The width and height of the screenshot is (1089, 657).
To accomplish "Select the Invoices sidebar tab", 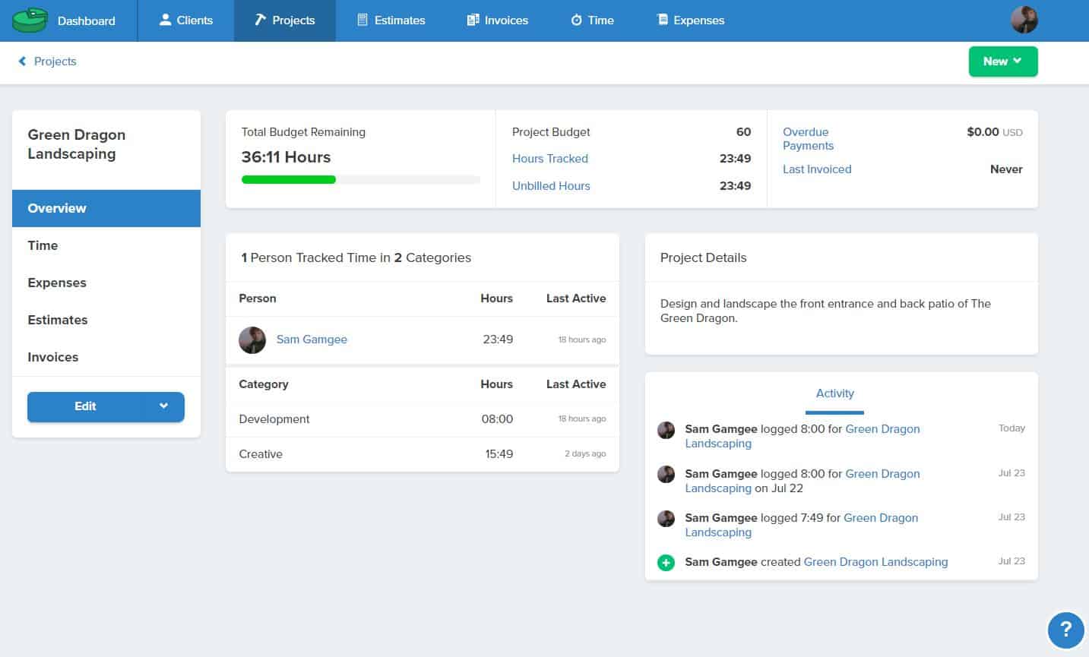I will click(106, 357).
